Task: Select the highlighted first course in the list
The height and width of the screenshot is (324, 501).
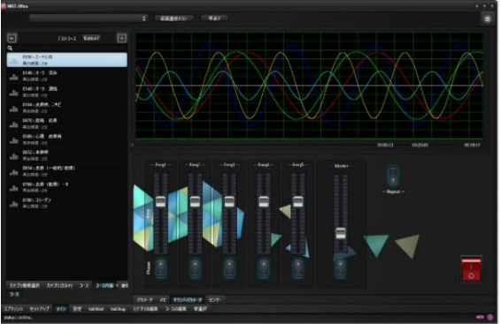Action: tap(66, 60)
